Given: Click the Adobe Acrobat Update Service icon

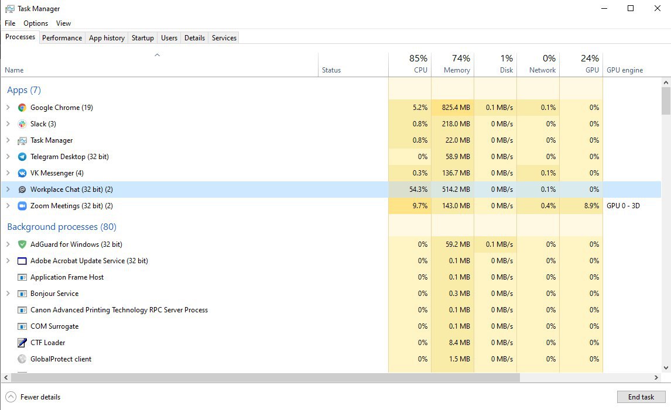Looking at the screenshot, I should 22,261.
